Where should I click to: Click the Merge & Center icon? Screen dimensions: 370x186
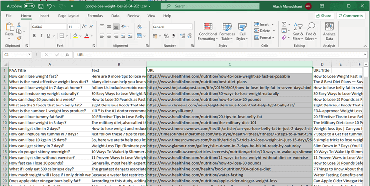tap(139, 36)
